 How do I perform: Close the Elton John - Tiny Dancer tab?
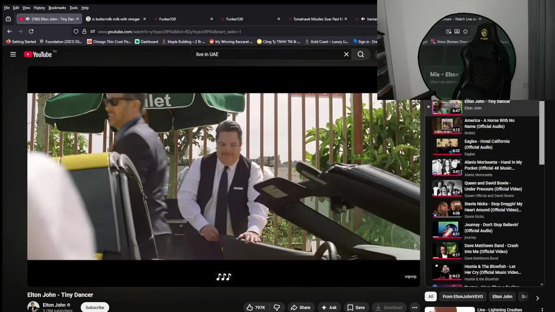point(78,19)
